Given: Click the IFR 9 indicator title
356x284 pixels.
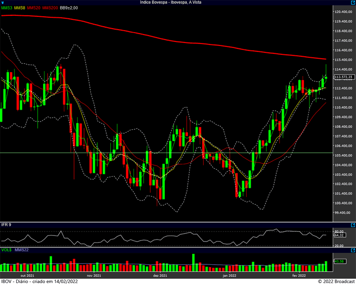Looking at the screenshot, I should click(x=6, y=225).
